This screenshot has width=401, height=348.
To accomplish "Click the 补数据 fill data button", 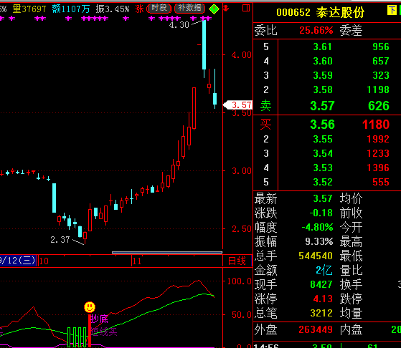I will pos(189,9).
